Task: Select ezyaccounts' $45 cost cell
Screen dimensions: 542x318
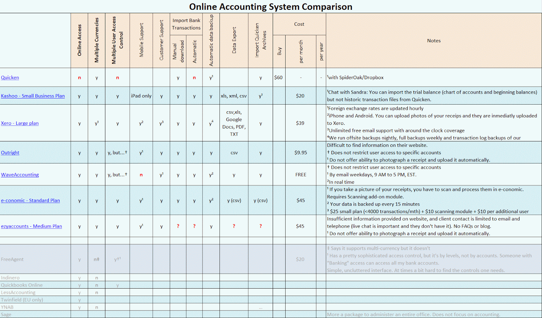Action: [300, 226]
